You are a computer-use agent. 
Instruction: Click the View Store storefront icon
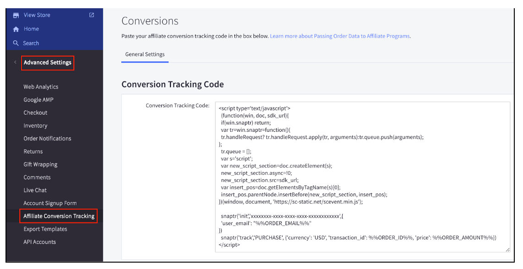tap(16, 15)
